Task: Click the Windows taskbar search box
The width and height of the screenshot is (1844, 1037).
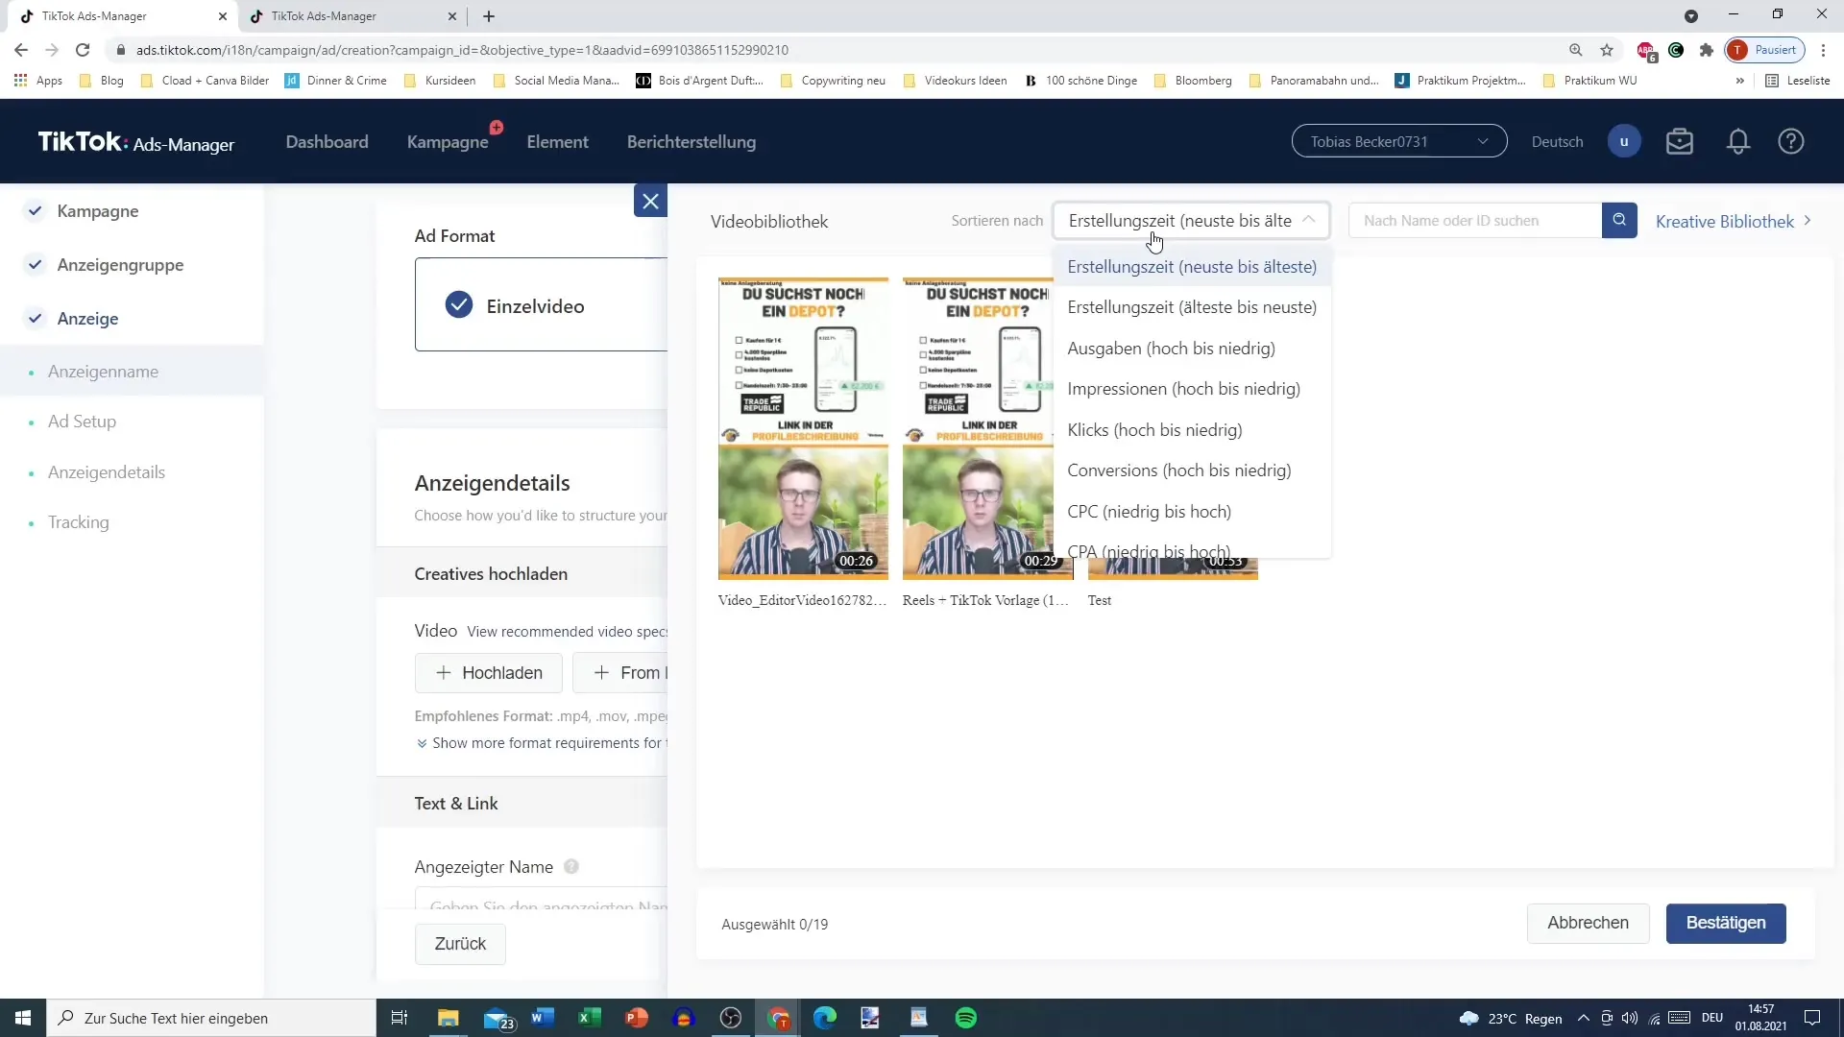Action: point(211,1018)
